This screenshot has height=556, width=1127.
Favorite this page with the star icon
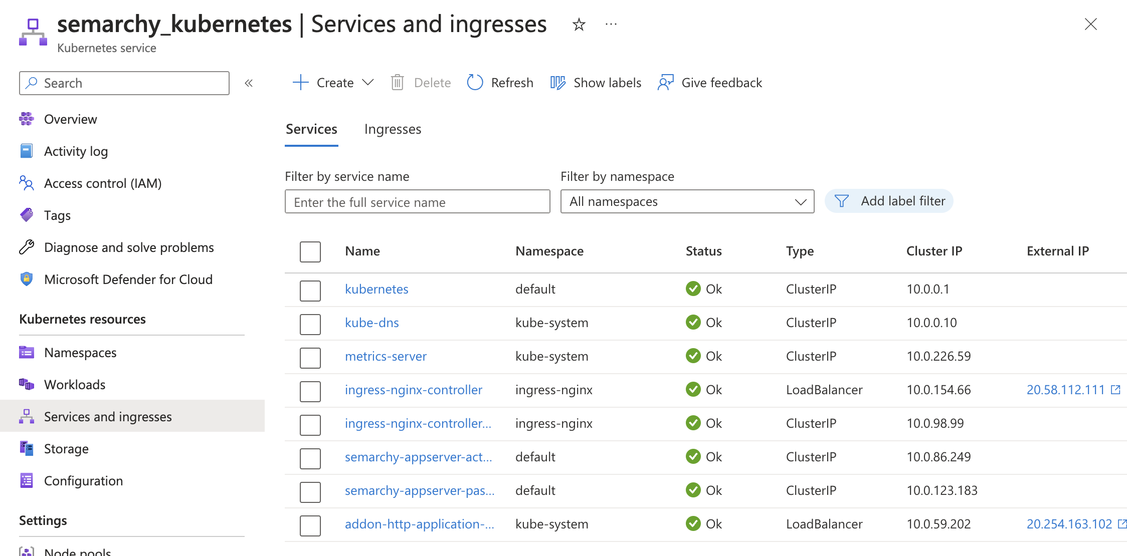pyautogui.click(x=579, y=24)
